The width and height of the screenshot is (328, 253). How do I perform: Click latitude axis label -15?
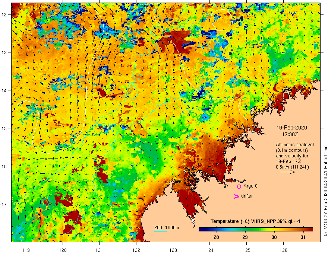click(4, 128)
